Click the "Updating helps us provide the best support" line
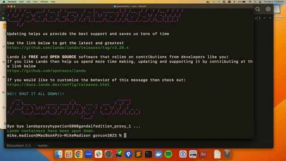286x161 pixels. (x=88, y=34)
